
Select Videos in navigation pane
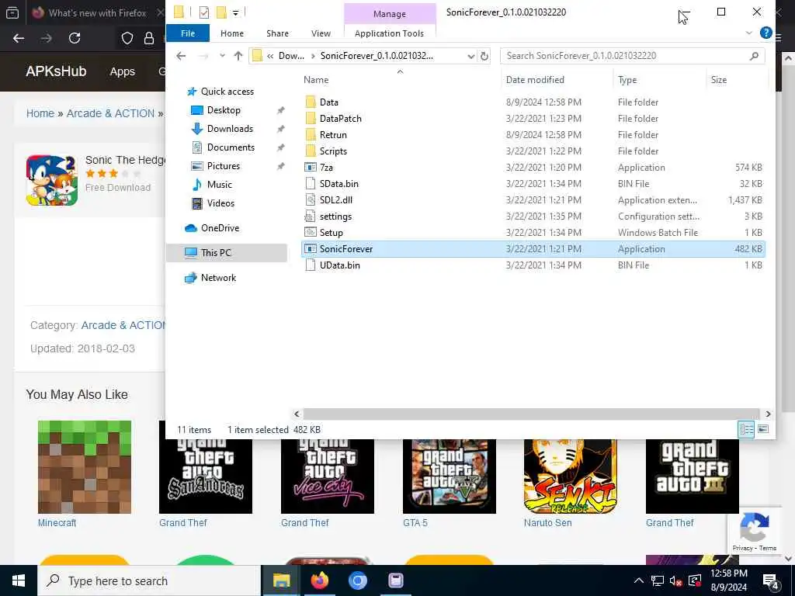(220, 203)
